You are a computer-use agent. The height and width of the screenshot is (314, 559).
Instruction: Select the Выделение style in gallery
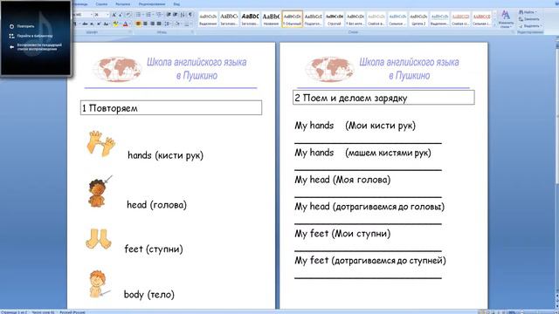(x=208, y=19)
